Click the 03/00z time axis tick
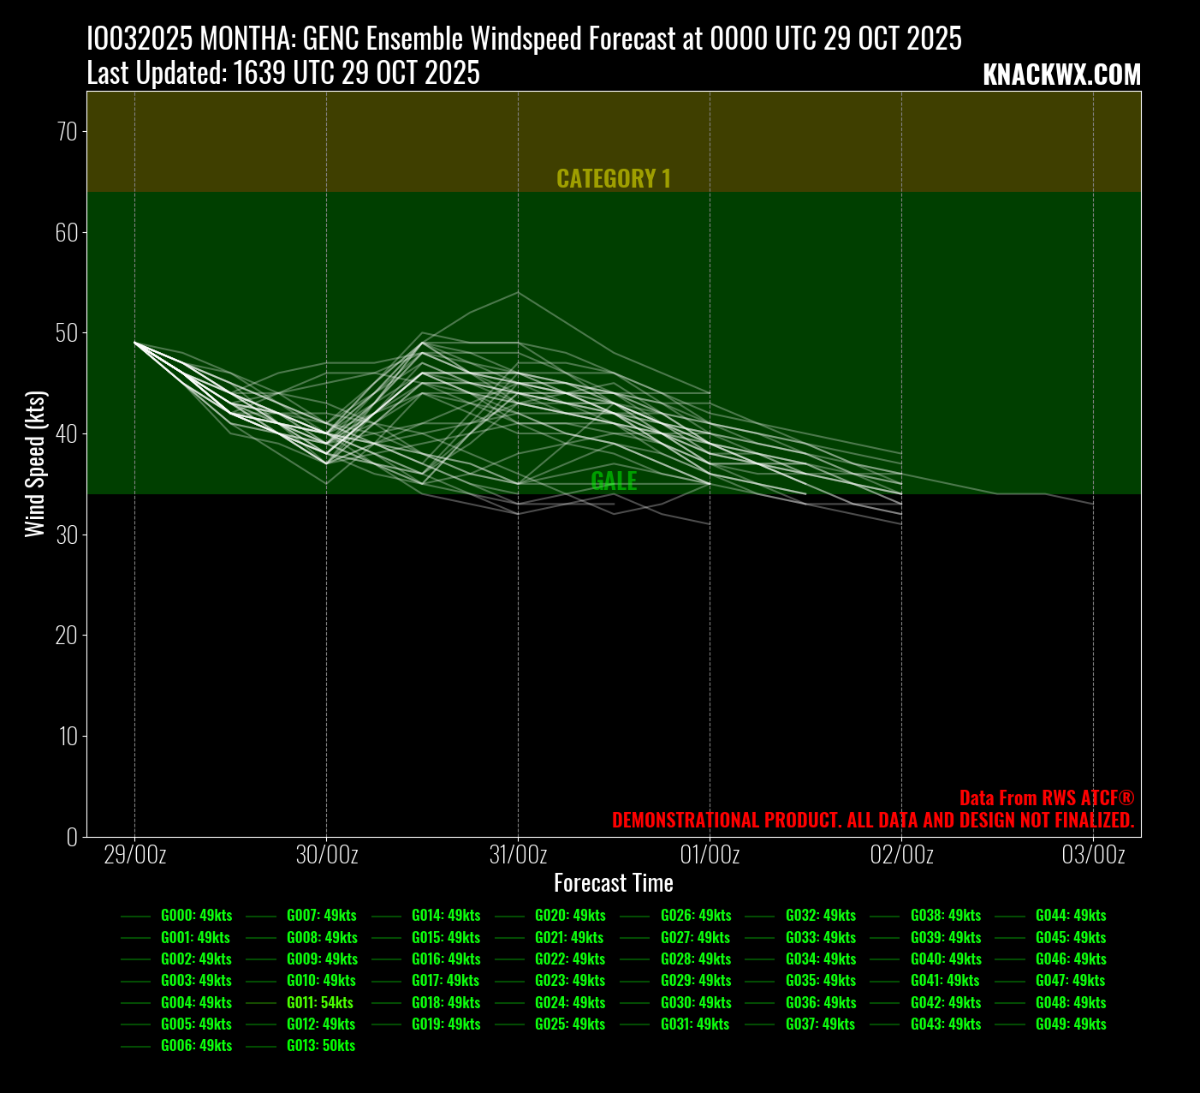 [x=1093, y=855]
